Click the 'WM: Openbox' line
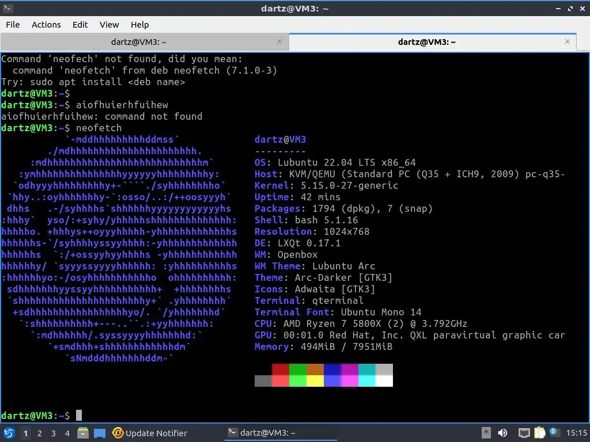 click(x=286, y=255)
